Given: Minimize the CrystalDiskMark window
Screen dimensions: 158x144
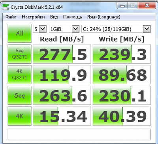Looking at the screenshot, I should click(x=122, y=6).
